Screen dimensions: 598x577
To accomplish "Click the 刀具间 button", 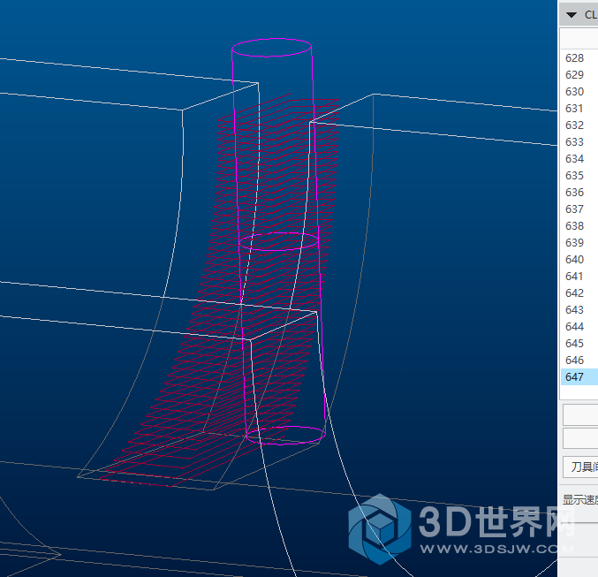I will (581, 467).
